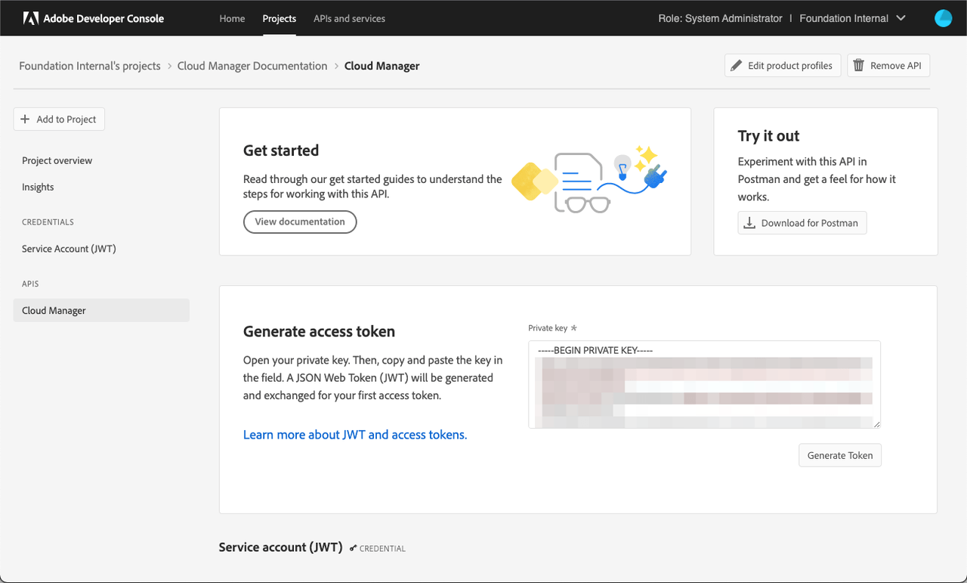Select Cloud Manager under APIs sidebar

pyautogui.click(x=101, y=311)
